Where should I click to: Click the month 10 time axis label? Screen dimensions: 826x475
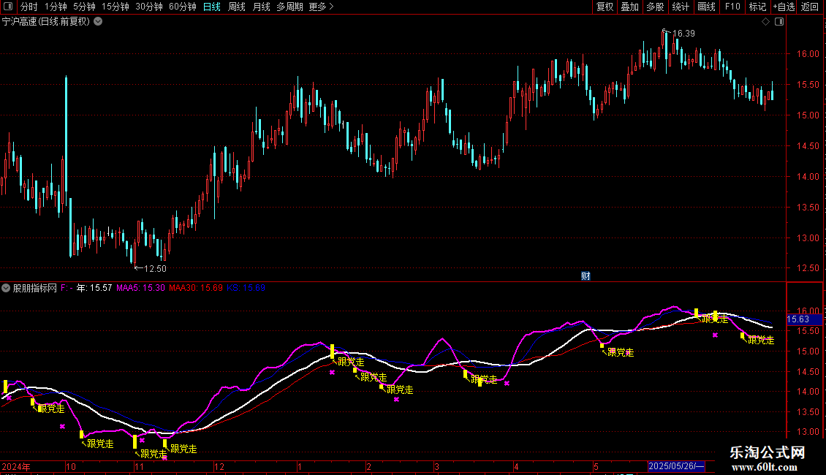[71, 466]
